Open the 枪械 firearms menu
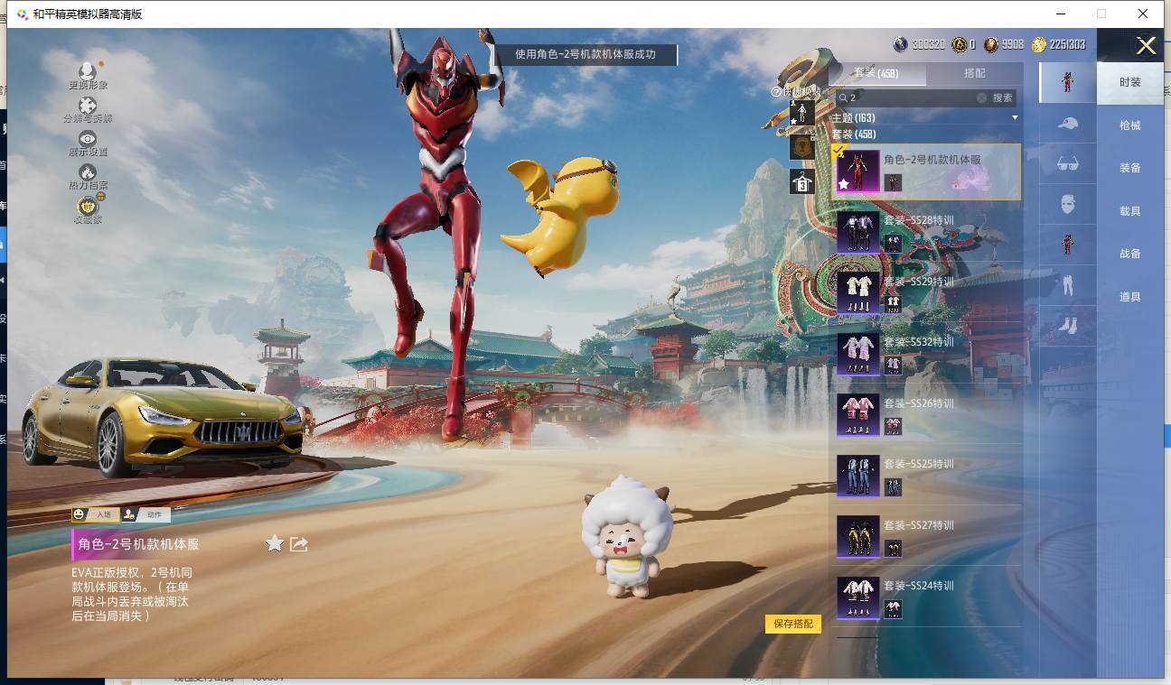 (x=1130, y=125)
